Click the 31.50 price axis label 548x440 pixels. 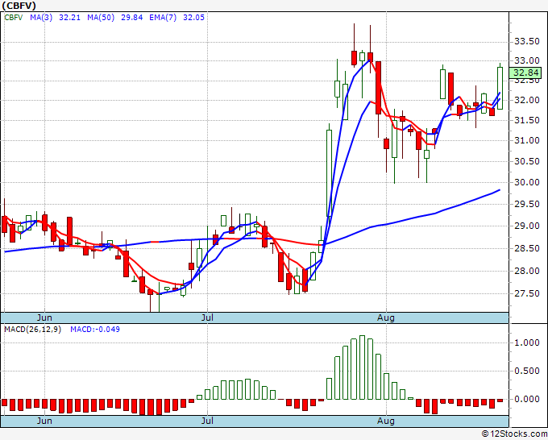(527, 120)
